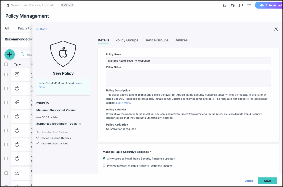This screenshot has height=187, width=283.
Task: Click the headset support icon
Action: 224,5
